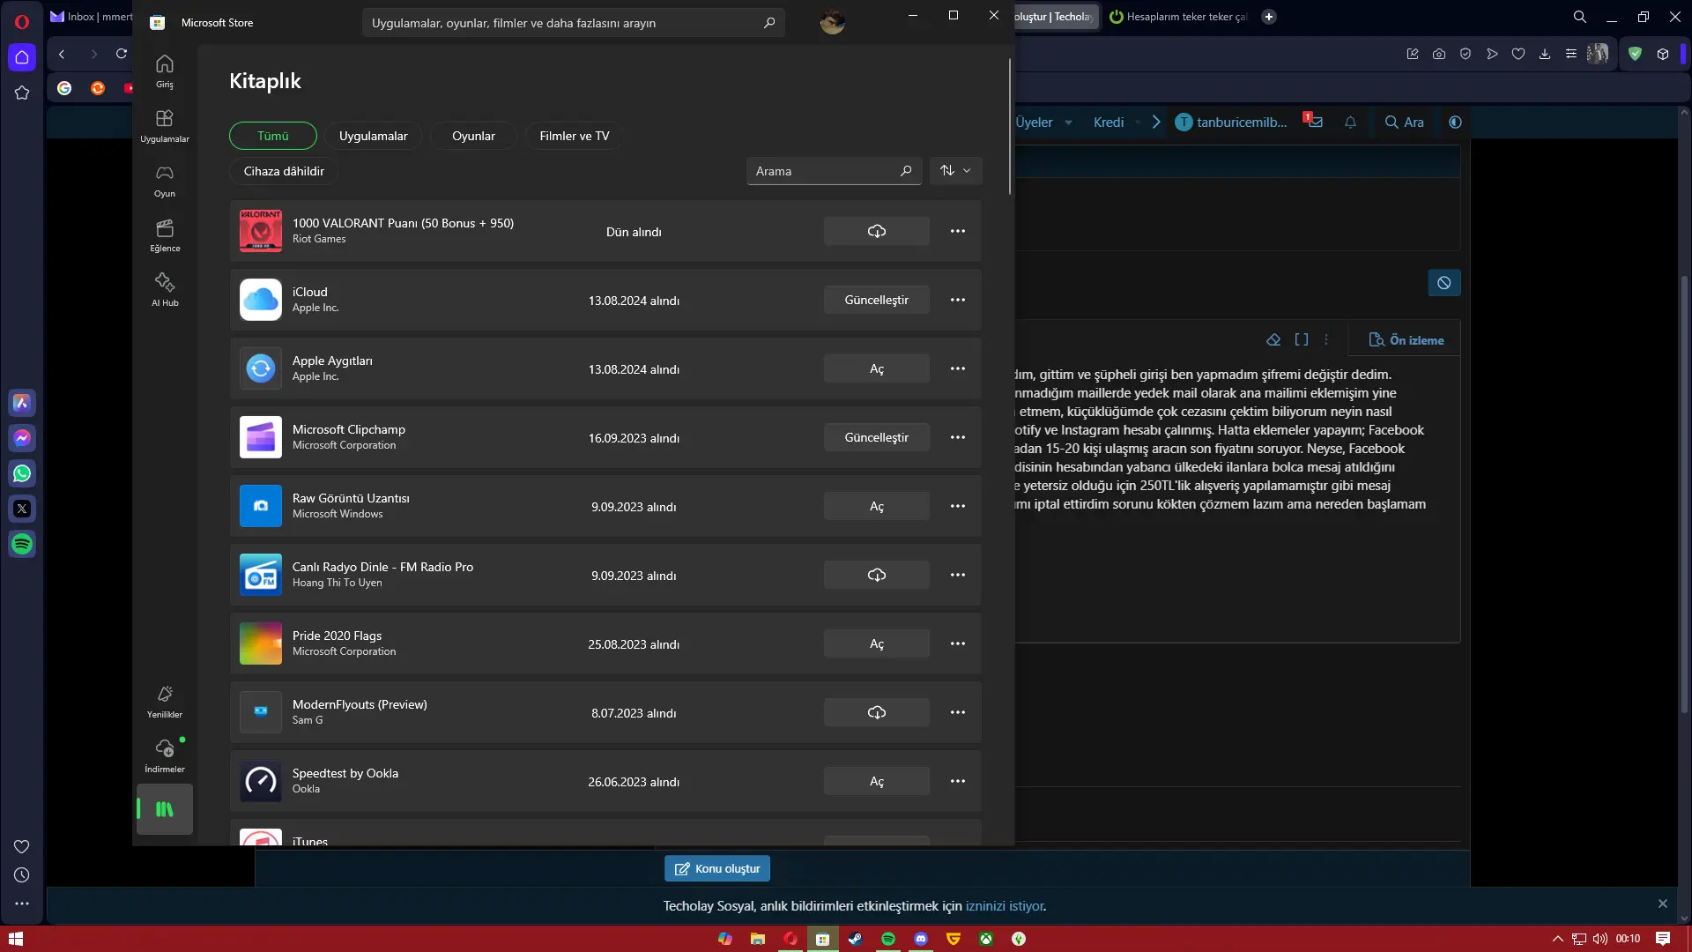Download Canlı Radyo Dinle via cloud icon
Viewport: 1692px width, 952px height.
point(876,575)
